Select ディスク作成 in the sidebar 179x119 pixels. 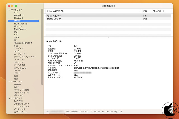click(20, 65)
